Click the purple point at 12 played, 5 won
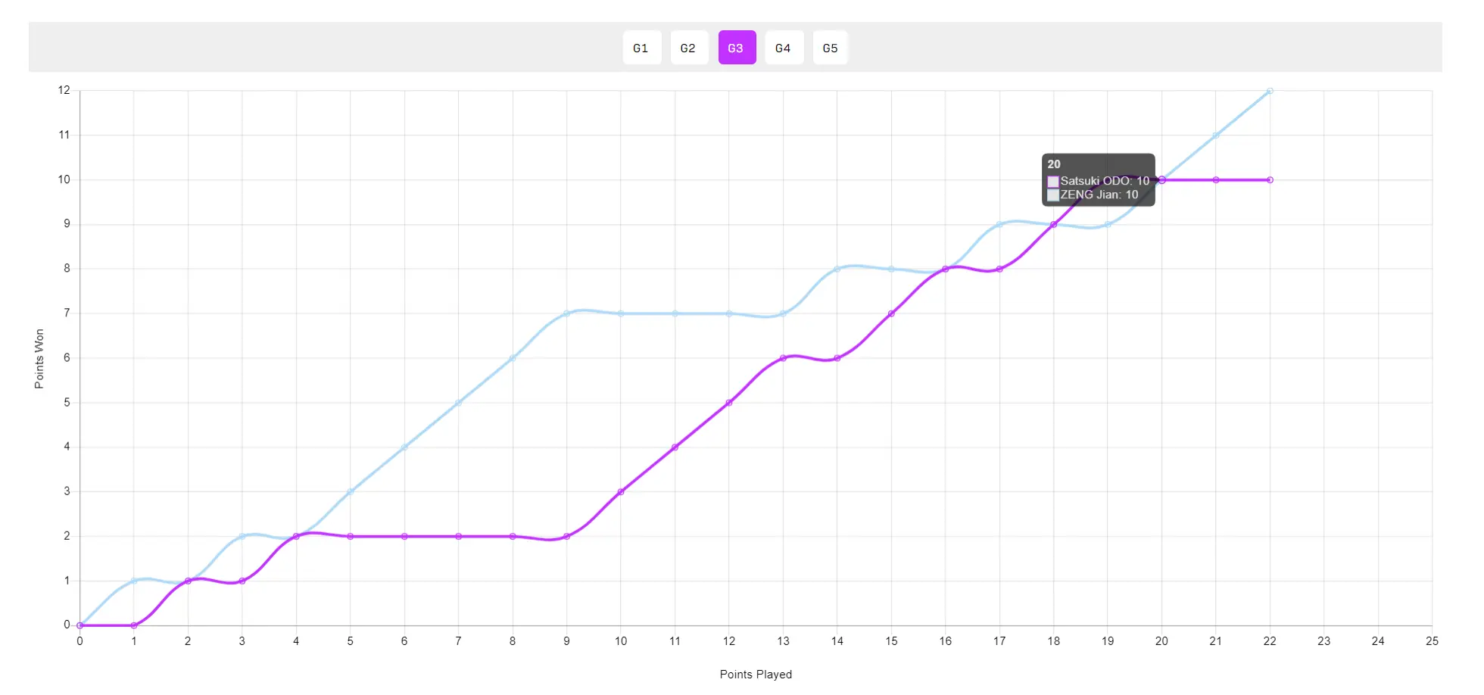The width and height of the screenshot is (1484, 695). [729, 403]
